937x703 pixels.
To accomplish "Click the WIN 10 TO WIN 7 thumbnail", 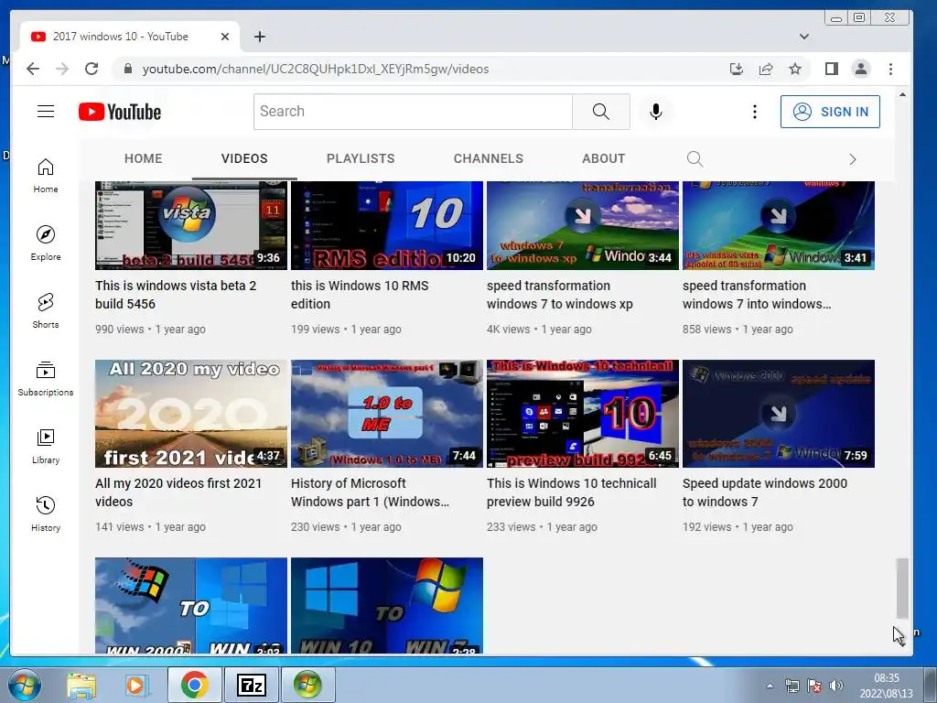I will pyautogui.click(x=387, y=606).
